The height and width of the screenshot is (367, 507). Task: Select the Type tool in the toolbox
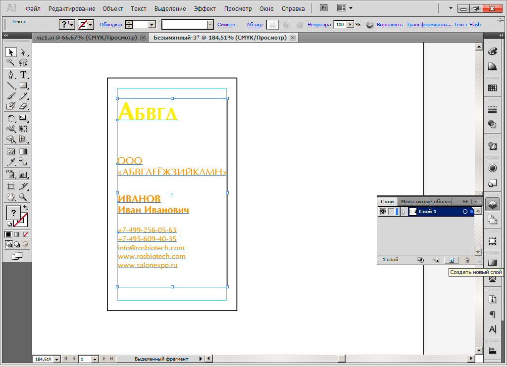click(23, 75)
